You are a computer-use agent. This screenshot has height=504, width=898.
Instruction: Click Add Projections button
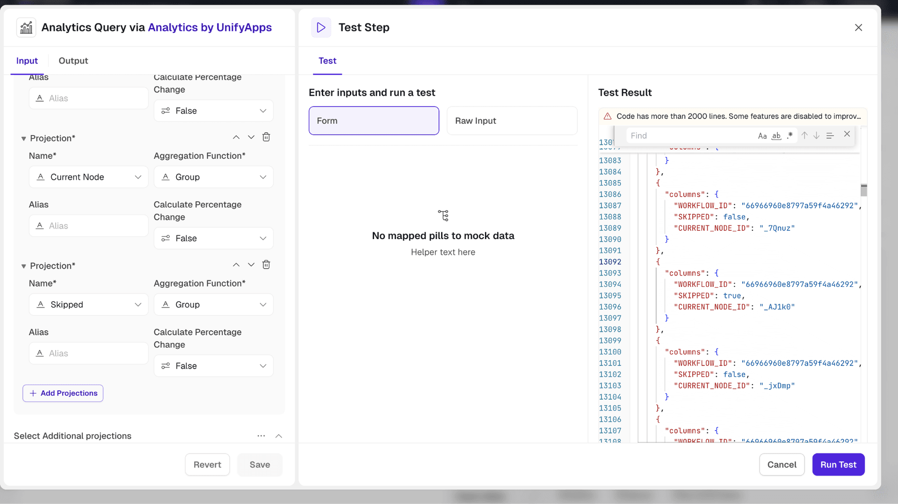click(x=63, y=394)
